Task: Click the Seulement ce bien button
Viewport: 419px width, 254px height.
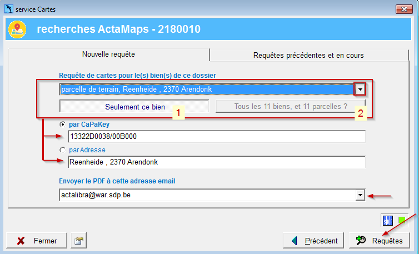Action: 134,107
